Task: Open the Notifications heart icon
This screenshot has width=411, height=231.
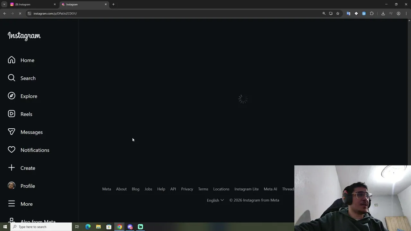Action: (12, 150)
